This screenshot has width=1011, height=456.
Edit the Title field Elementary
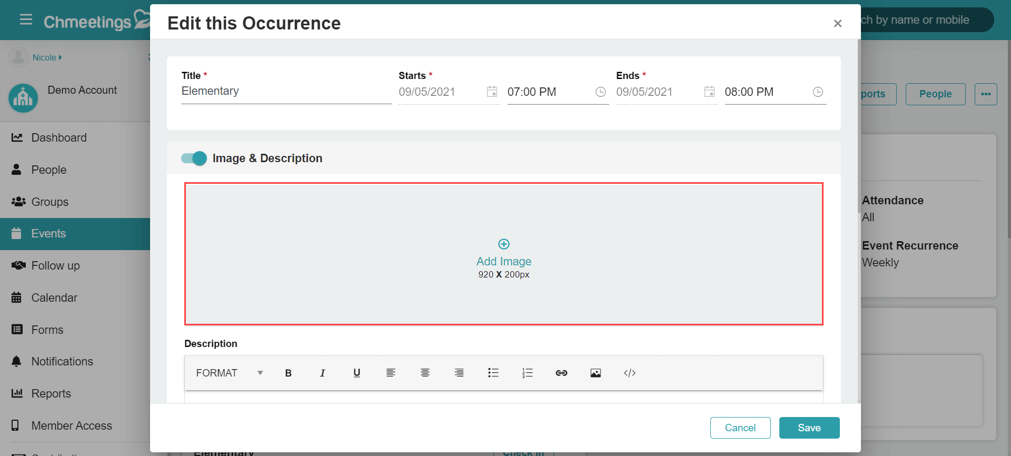point(286,92)
